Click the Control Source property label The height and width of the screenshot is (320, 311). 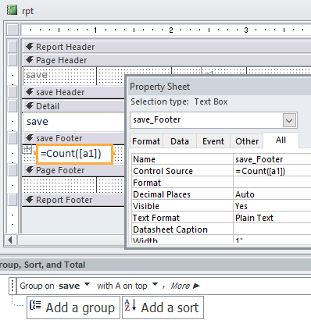(x=163, y=171)
